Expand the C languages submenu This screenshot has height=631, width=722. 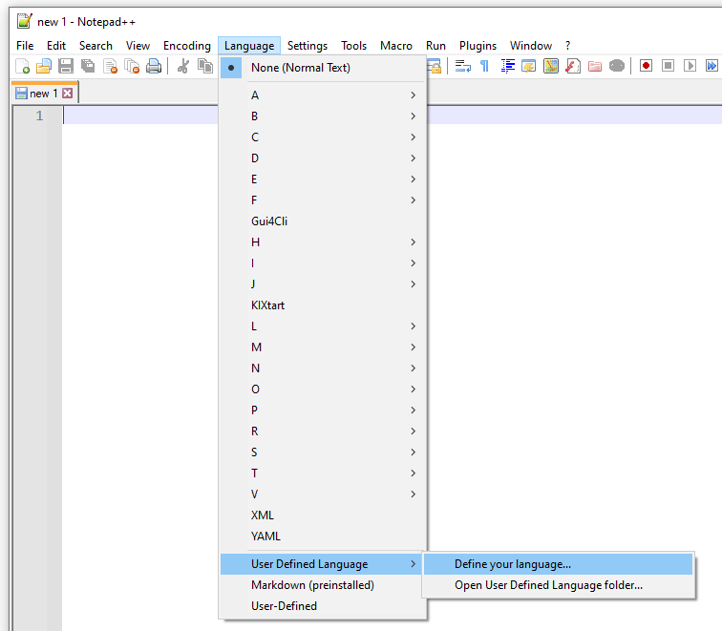[x=323, y=137]
